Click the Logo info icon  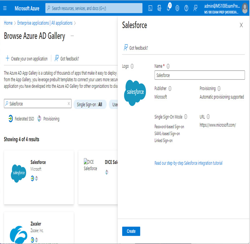[132, 66]
